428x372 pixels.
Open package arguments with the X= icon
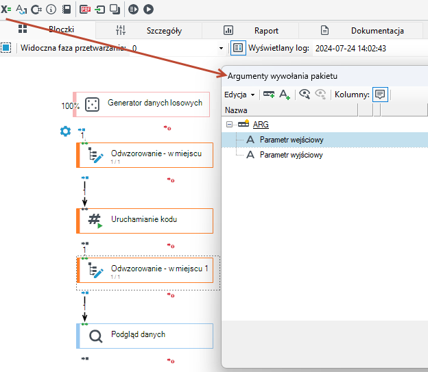5,10
